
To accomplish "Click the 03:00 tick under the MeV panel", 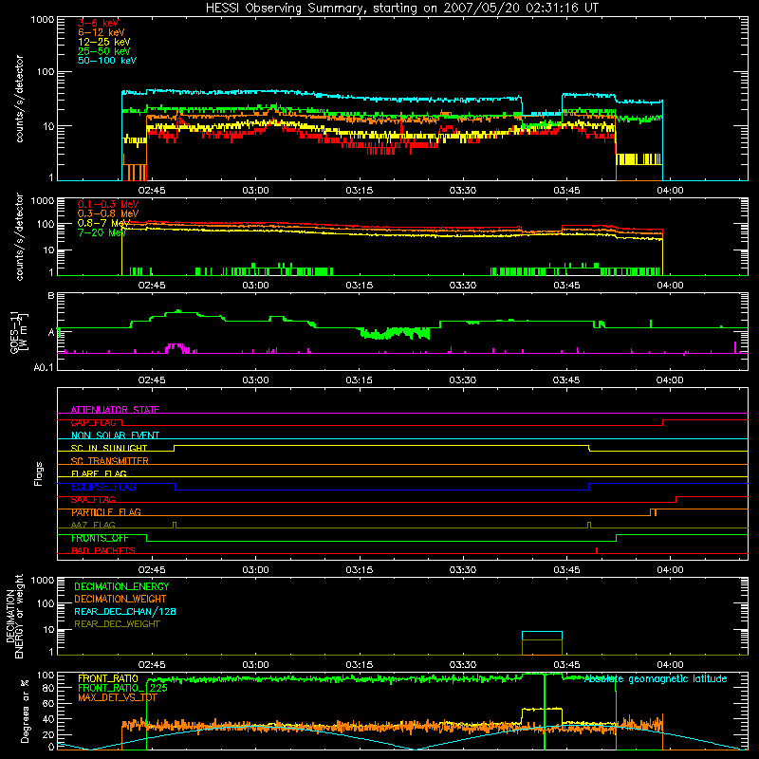I will [x=255, y=286].
